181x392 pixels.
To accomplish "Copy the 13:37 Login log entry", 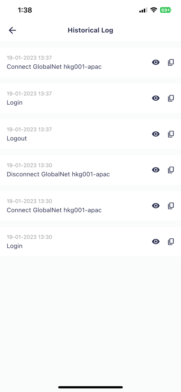I will click(x=171, y=98).
